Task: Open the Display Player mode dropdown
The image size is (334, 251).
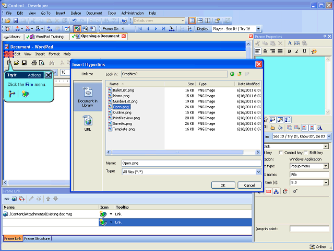Action: (x=258, y=29)
